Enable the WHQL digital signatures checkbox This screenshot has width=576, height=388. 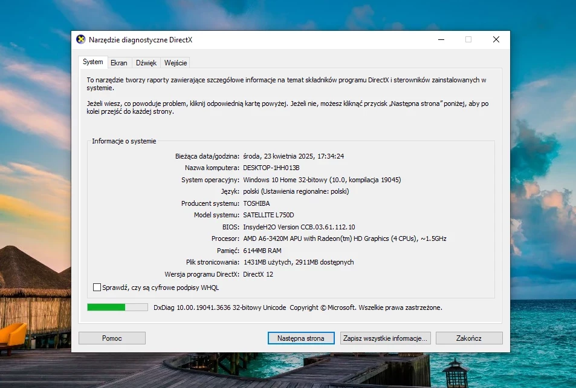97,288
